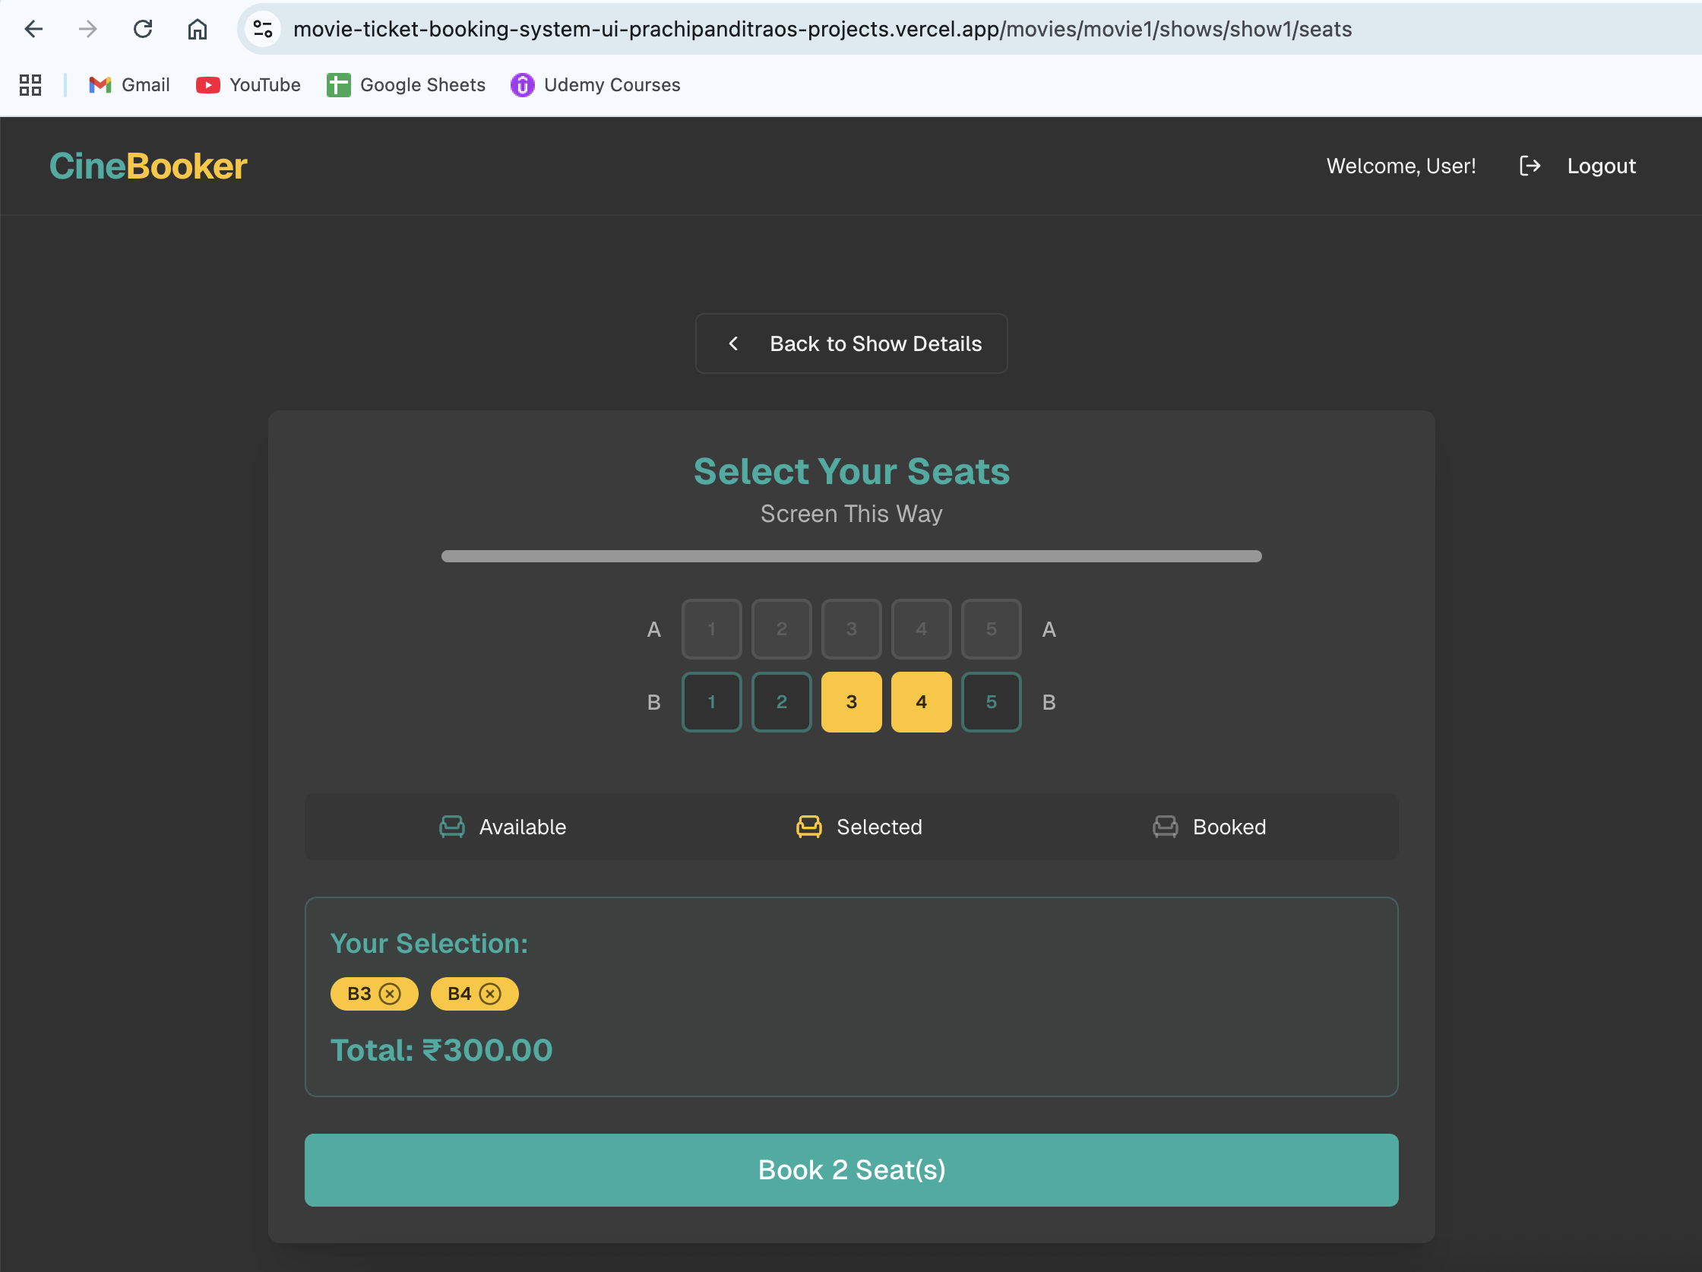
Task: Click Book 2 Seat(s) button
Action: (x=852, y=1169)
